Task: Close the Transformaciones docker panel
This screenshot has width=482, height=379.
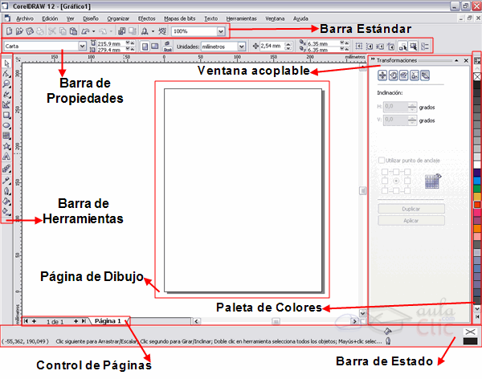Action: 465,61
